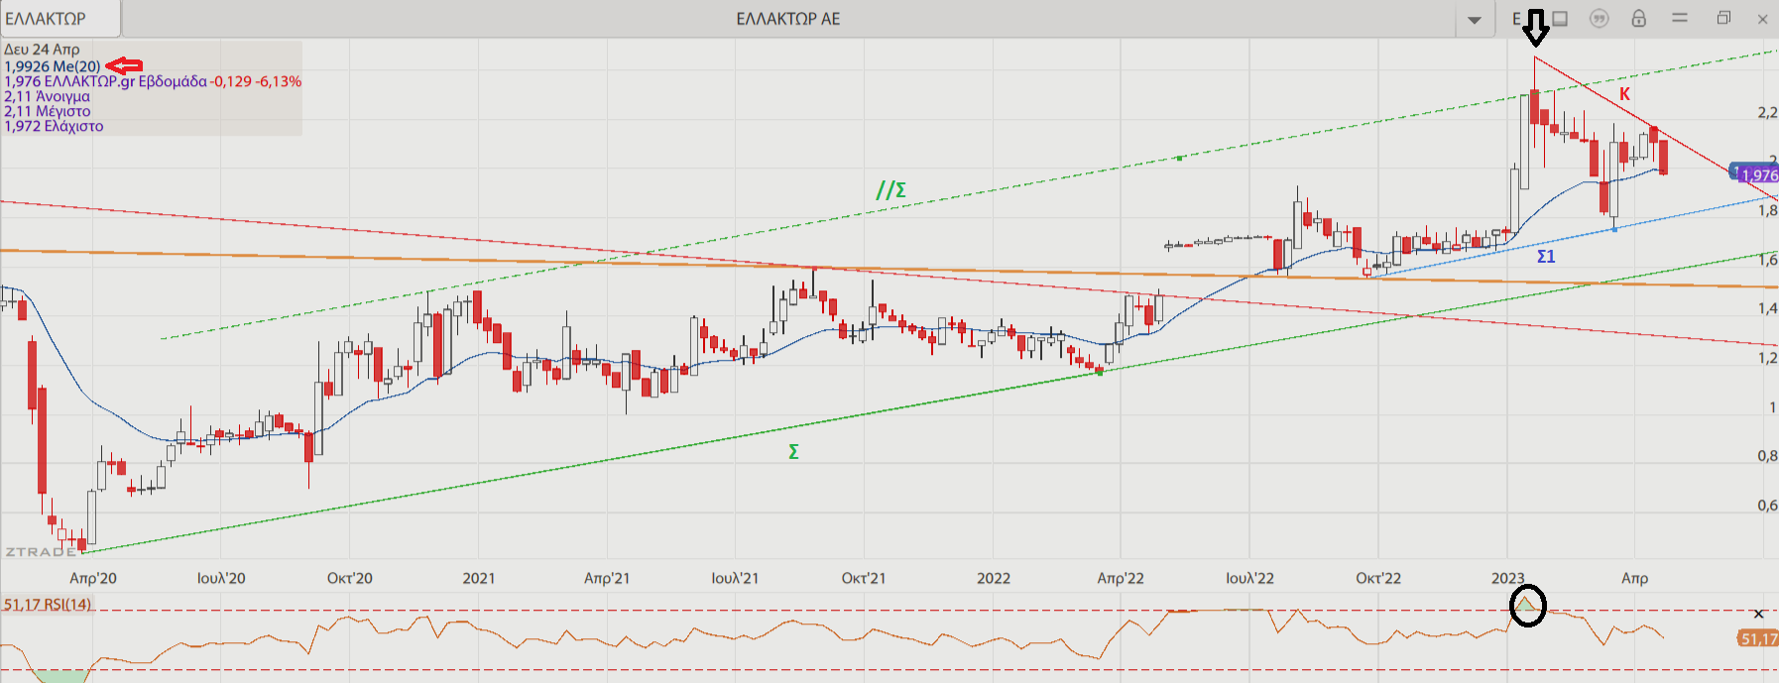Image resolution: width=1779 pixels, height=683 pixels.
Task: Click the restore window icon
Action: [x=1723, y=18]
